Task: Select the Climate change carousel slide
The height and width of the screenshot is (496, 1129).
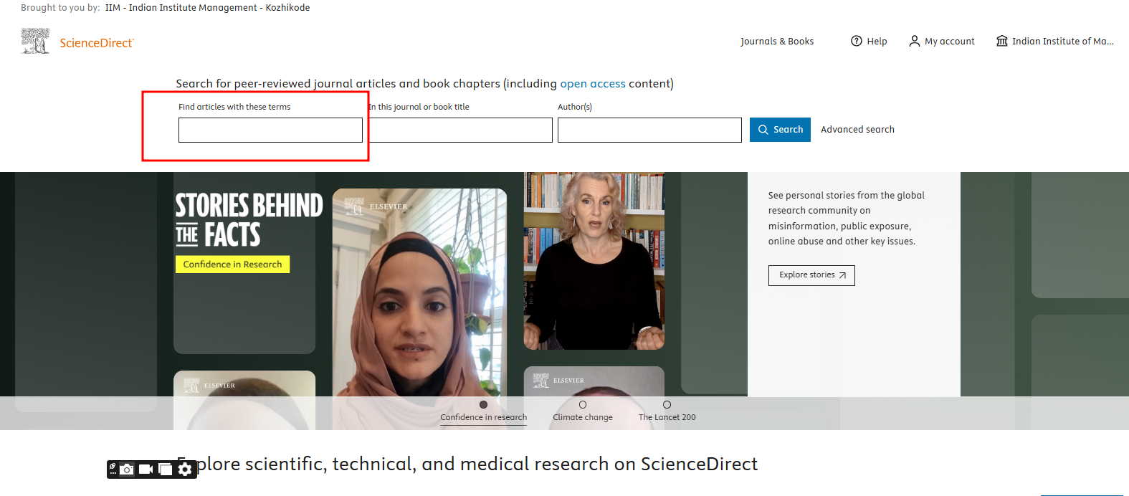Action: pos(583,411)
